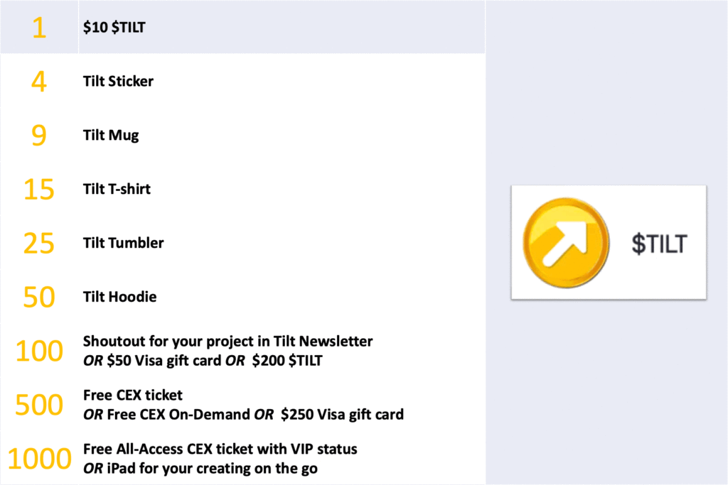Click the yellow number 15 tier

[x=39, y=190]
